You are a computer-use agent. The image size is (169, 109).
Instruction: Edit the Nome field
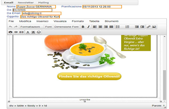[36, 7]
